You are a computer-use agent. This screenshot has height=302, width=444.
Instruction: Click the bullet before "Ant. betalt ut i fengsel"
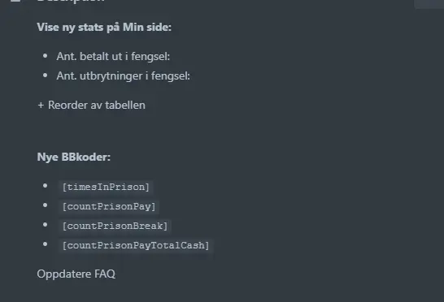pos(45,56)
